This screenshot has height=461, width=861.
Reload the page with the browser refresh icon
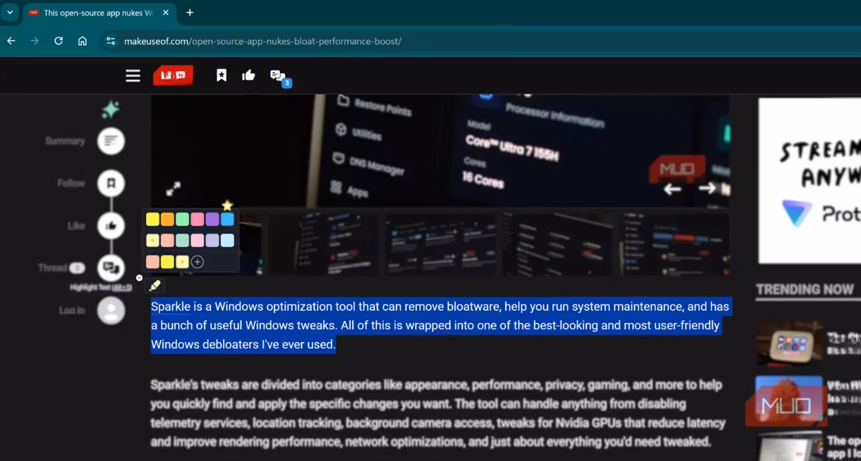click(x=58, y=41)
